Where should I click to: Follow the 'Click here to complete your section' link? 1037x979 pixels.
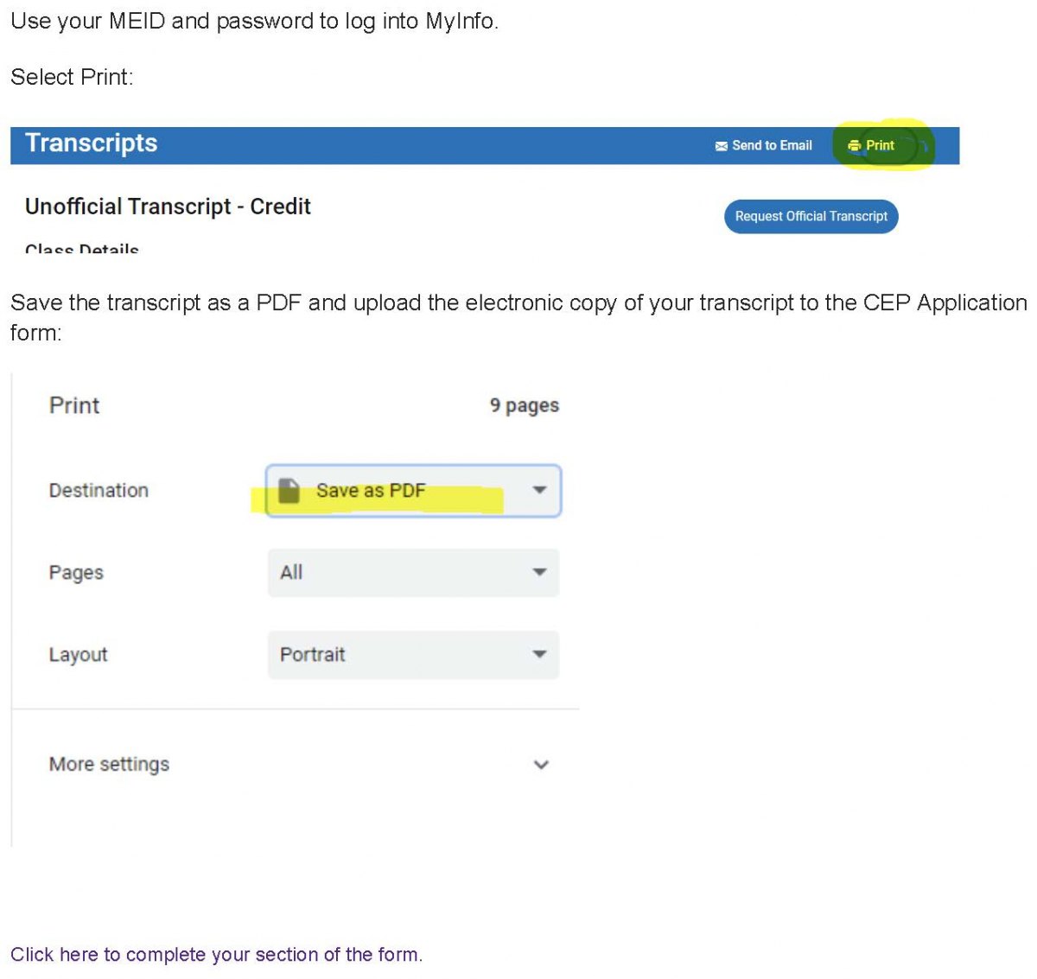click(216, 955)
